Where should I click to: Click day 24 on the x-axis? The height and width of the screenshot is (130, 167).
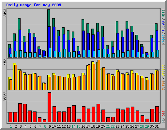tap(122, 126)
